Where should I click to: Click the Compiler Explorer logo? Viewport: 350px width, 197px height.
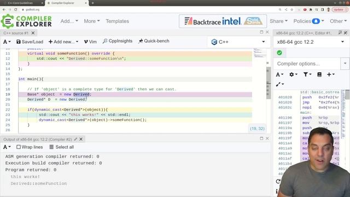[26, 21]
